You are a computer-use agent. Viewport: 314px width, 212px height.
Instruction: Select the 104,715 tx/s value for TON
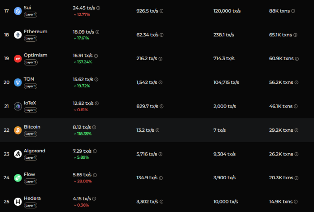[x=226, y=82]
